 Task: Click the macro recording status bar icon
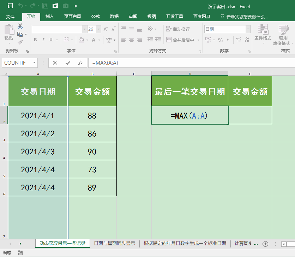[x=20, y=253]
